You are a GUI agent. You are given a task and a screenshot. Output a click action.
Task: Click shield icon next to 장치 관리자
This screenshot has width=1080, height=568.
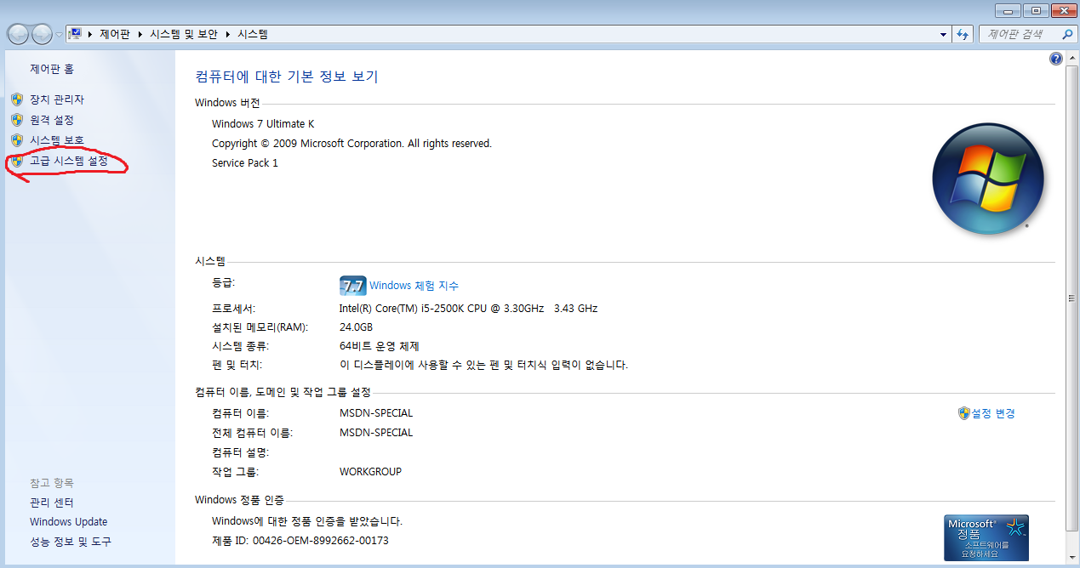pyautogui.click(x=17, y=99)
